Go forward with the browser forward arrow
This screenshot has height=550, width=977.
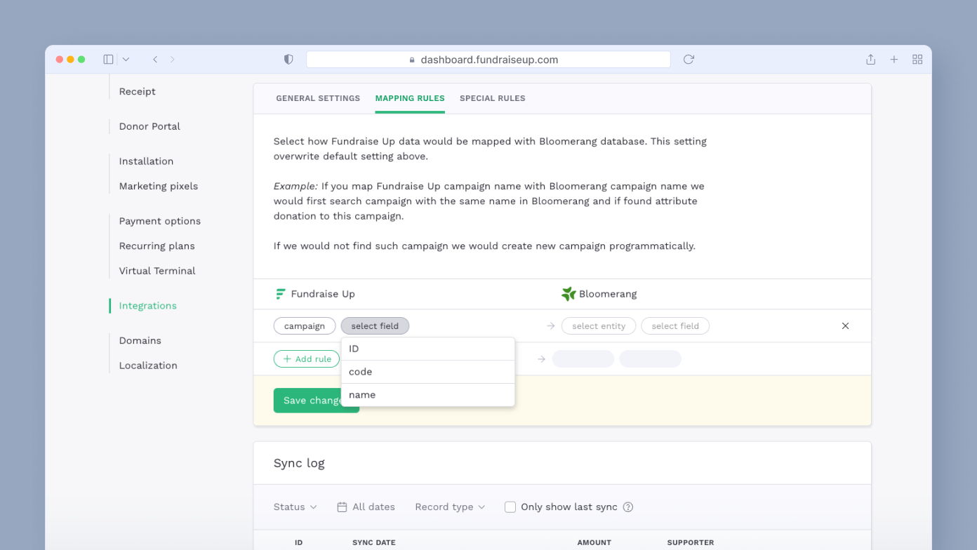click(173, 60)
